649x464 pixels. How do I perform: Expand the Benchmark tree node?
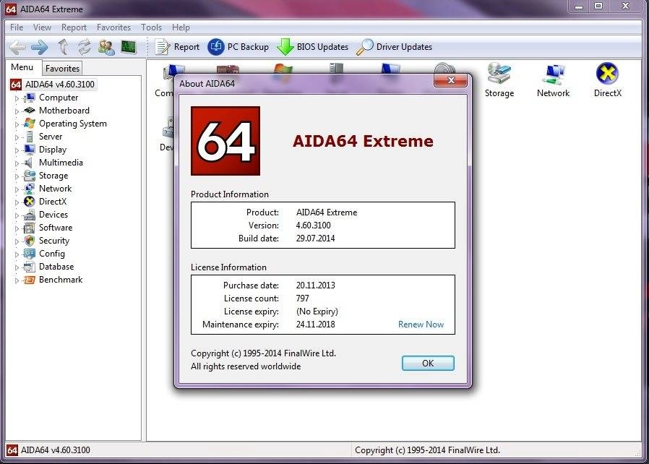click(x=17, y=280)
